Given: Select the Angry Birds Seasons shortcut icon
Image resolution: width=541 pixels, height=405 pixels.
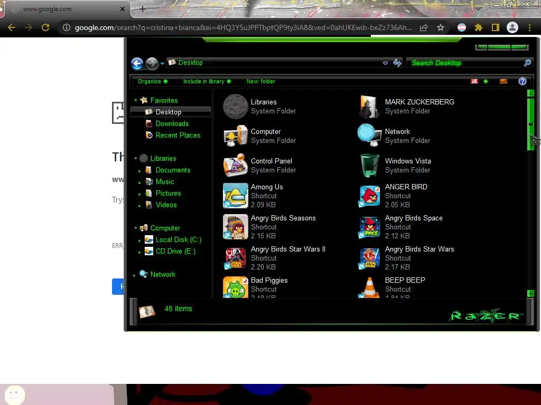Looking at the screenshot, I should 235,227.
